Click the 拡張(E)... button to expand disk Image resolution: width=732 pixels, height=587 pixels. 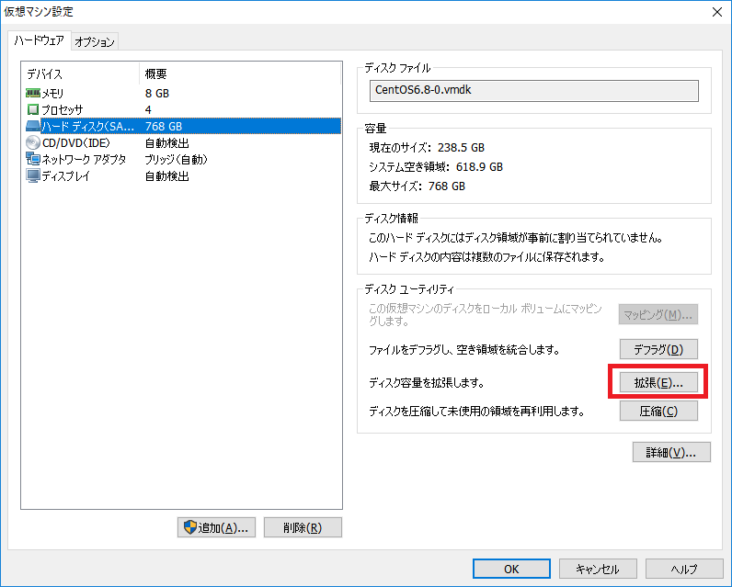tap(658, 383)
